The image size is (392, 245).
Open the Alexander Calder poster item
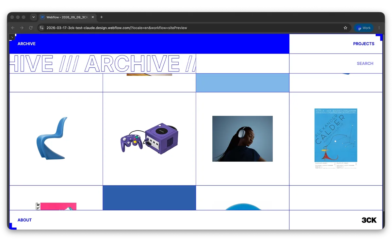pos(336,139)
